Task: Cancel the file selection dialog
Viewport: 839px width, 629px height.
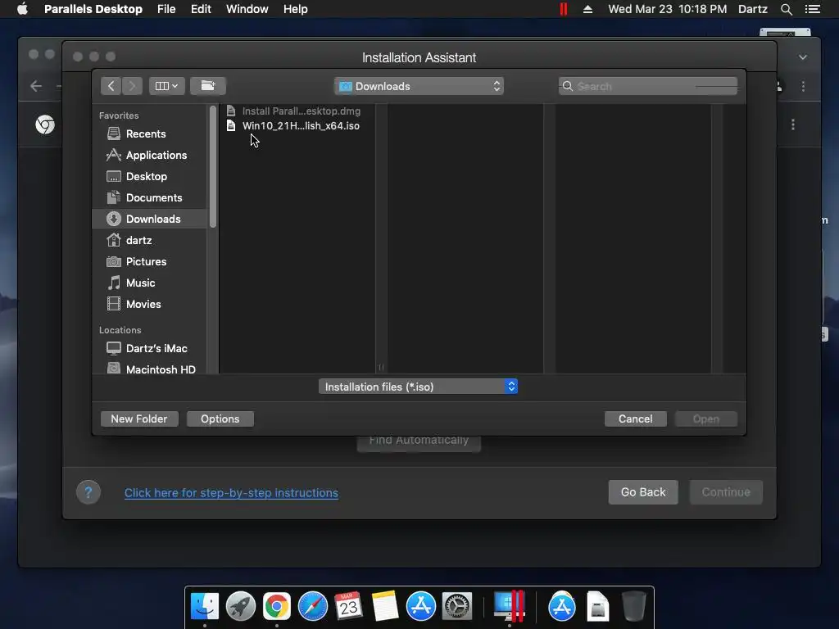Action: click(635, 419)
